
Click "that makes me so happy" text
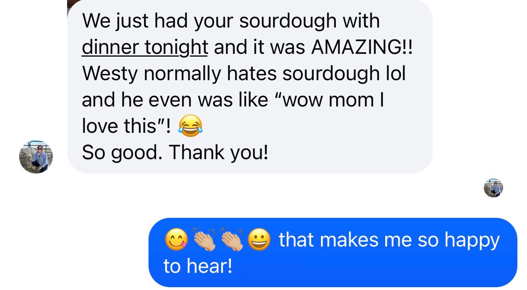(x=389, y=240)
